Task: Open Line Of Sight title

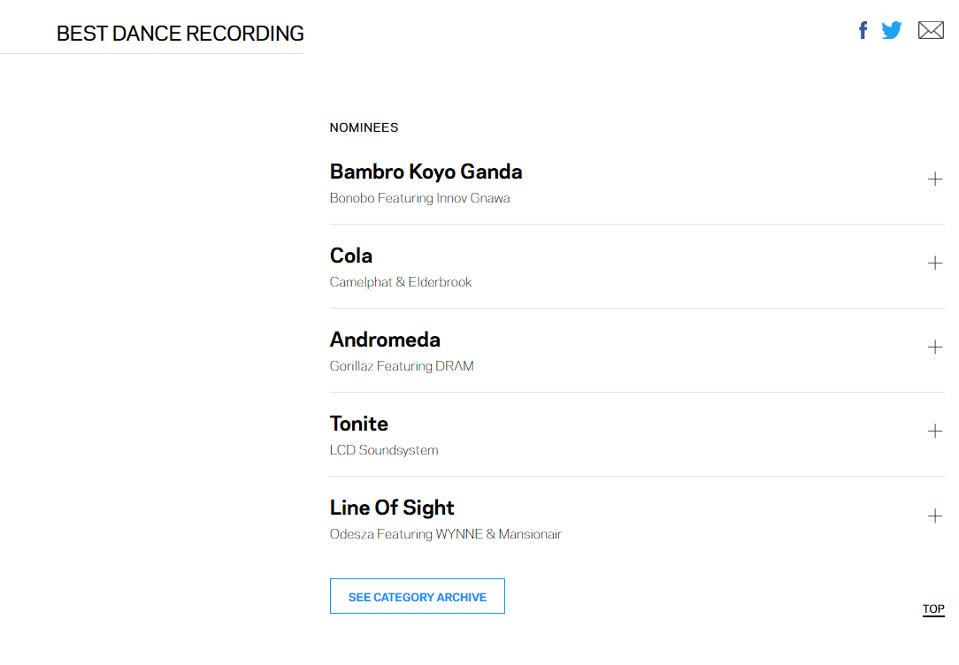Action: point(392,508)
